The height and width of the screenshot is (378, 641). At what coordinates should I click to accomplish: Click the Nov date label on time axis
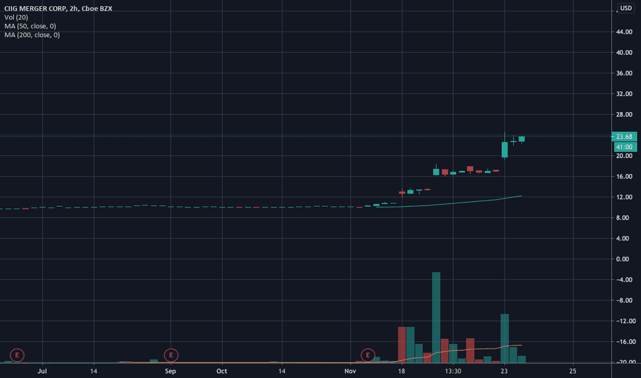tap(350, 371)
